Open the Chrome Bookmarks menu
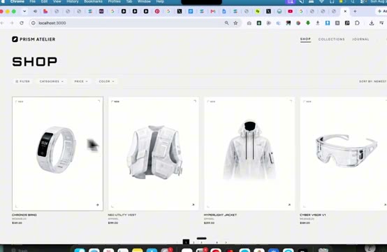The height and width of the screenshot is (252, 387). 93,1
